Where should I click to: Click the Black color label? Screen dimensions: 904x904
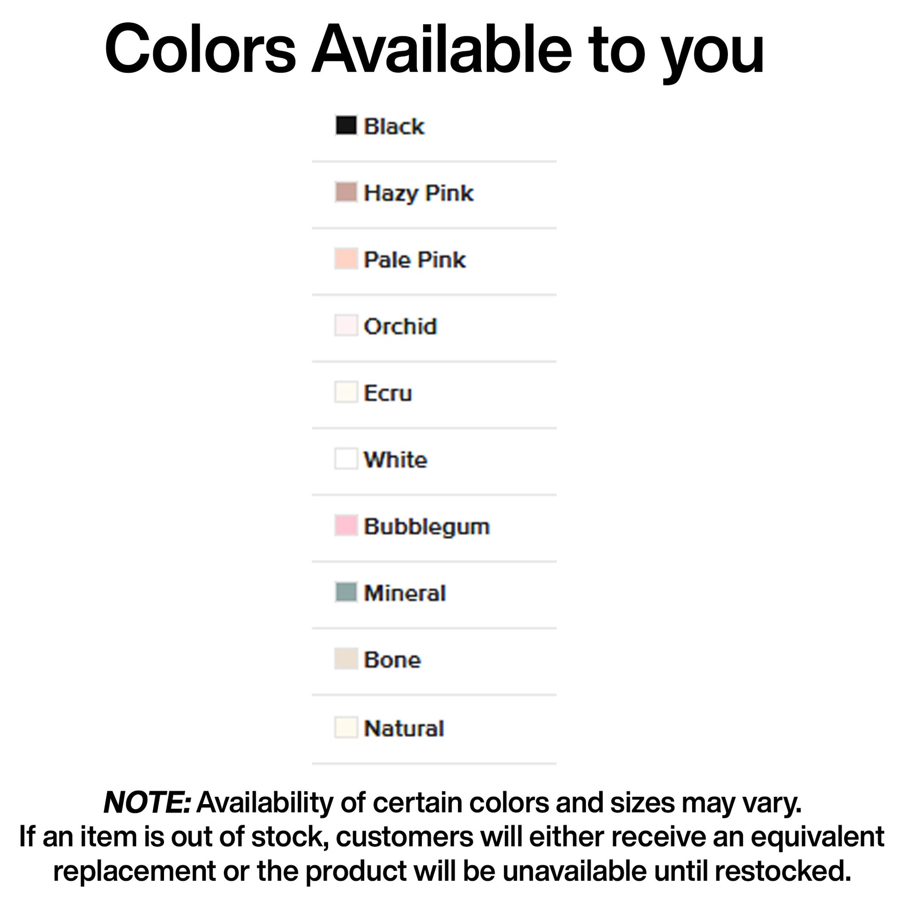pos(394,126)
